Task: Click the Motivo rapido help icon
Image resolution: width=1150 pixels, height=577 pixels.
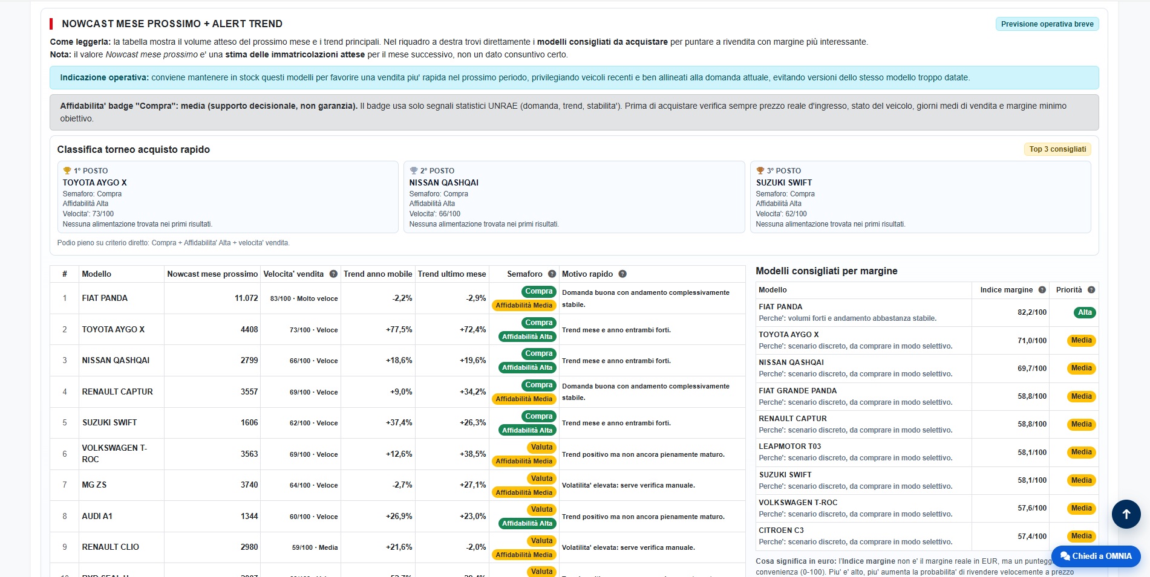Action: (622, 274)
